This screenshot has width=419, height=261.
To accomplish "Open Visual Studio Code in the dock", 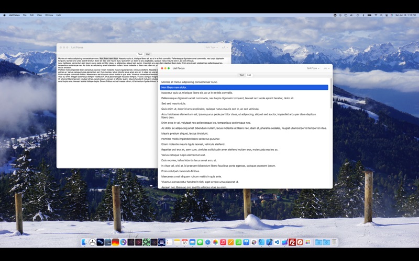I will point(277,242).
